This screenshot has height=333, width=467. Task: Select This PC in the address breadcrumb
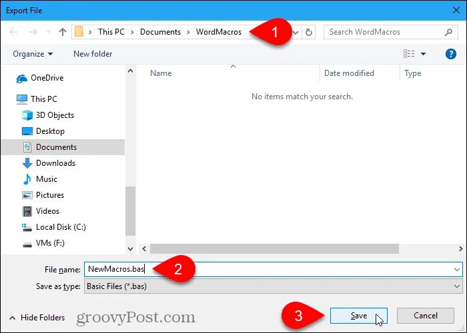(x=111, y=32)
